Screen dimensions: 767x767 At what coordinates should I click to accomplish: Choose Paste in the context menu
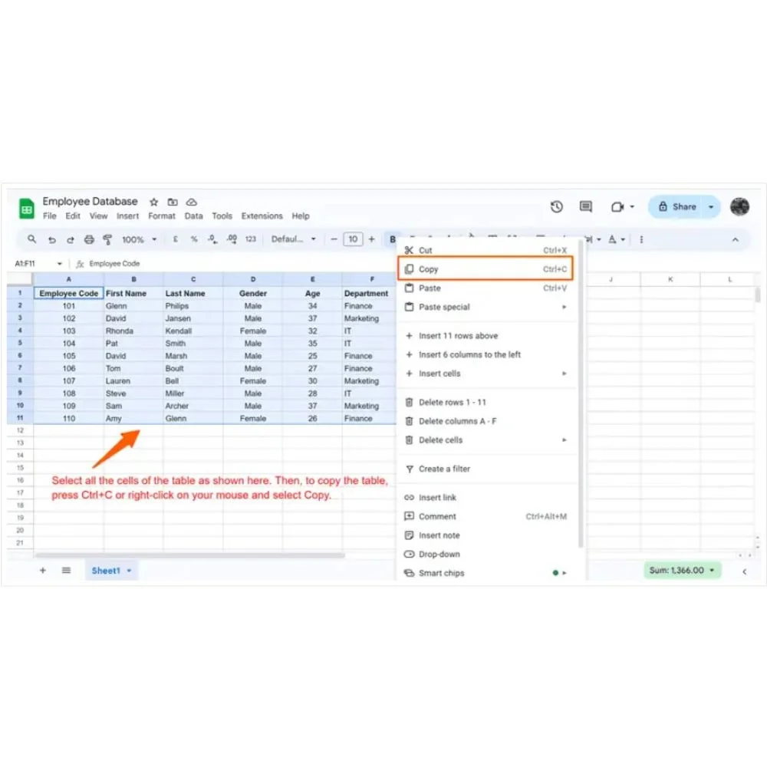click(486, 288)
